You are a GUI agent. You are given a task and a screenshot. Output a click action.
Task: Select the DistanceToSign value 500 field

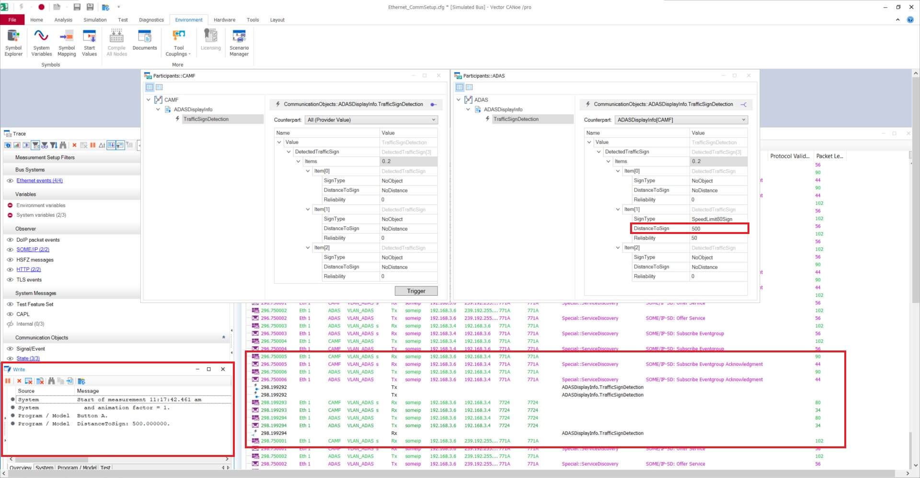[x=718, y=229]
